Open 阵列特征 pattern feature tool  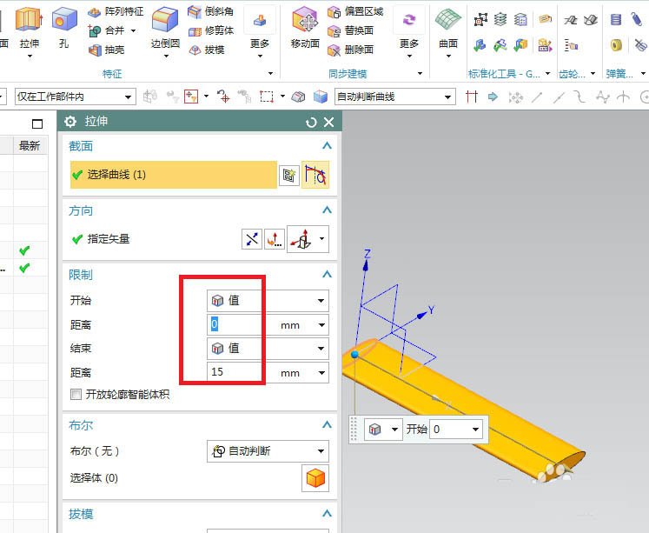(x=116, y=11)
